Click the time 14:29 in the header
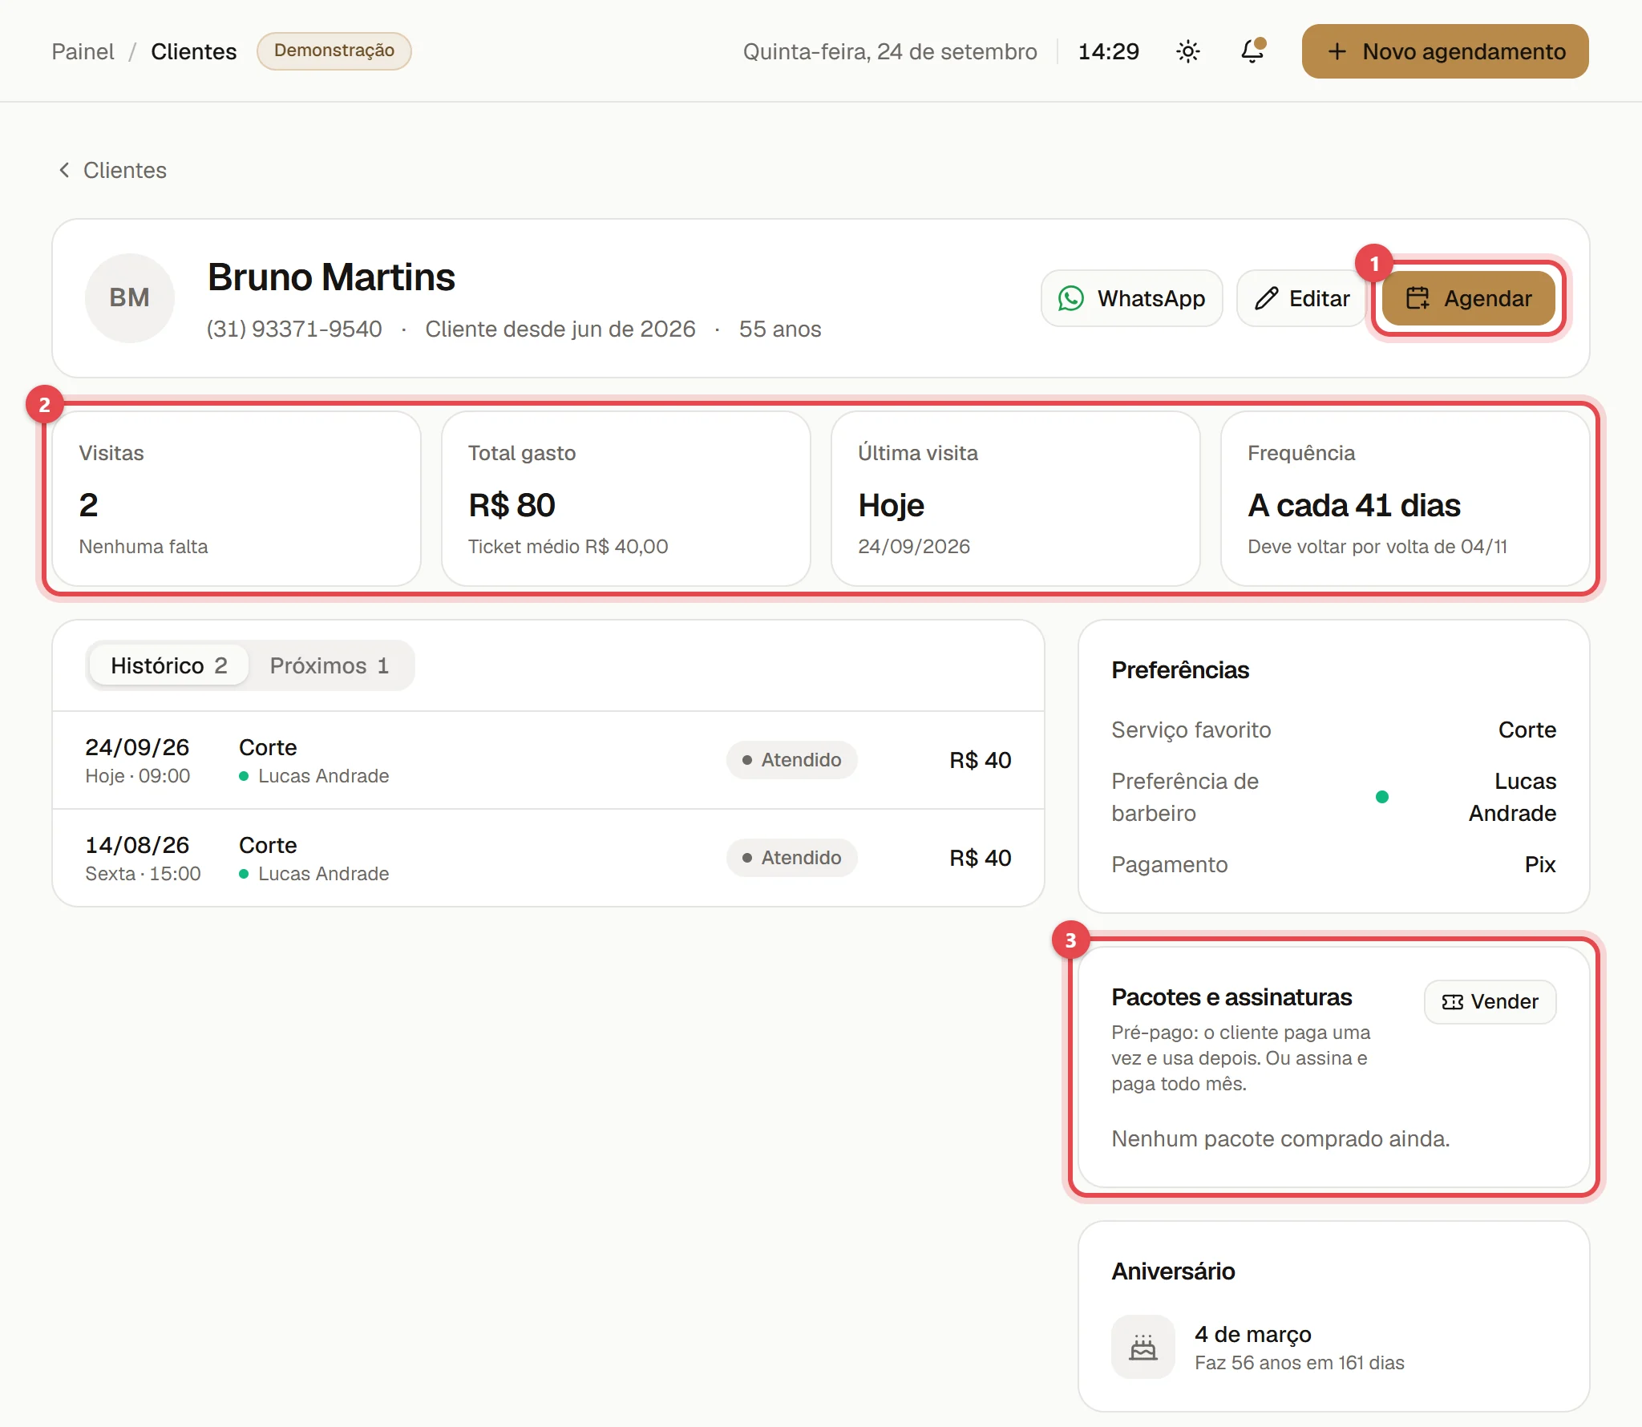1642x1427 pixels. (1109, 51)
